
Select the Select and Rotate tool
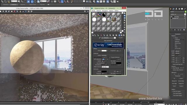[35, 1]
